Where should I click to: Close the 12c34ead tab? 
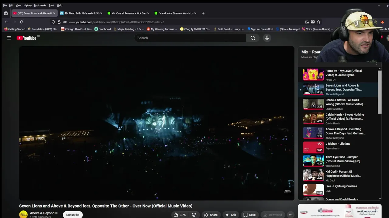pyautogui.click(x=101, y=13)
